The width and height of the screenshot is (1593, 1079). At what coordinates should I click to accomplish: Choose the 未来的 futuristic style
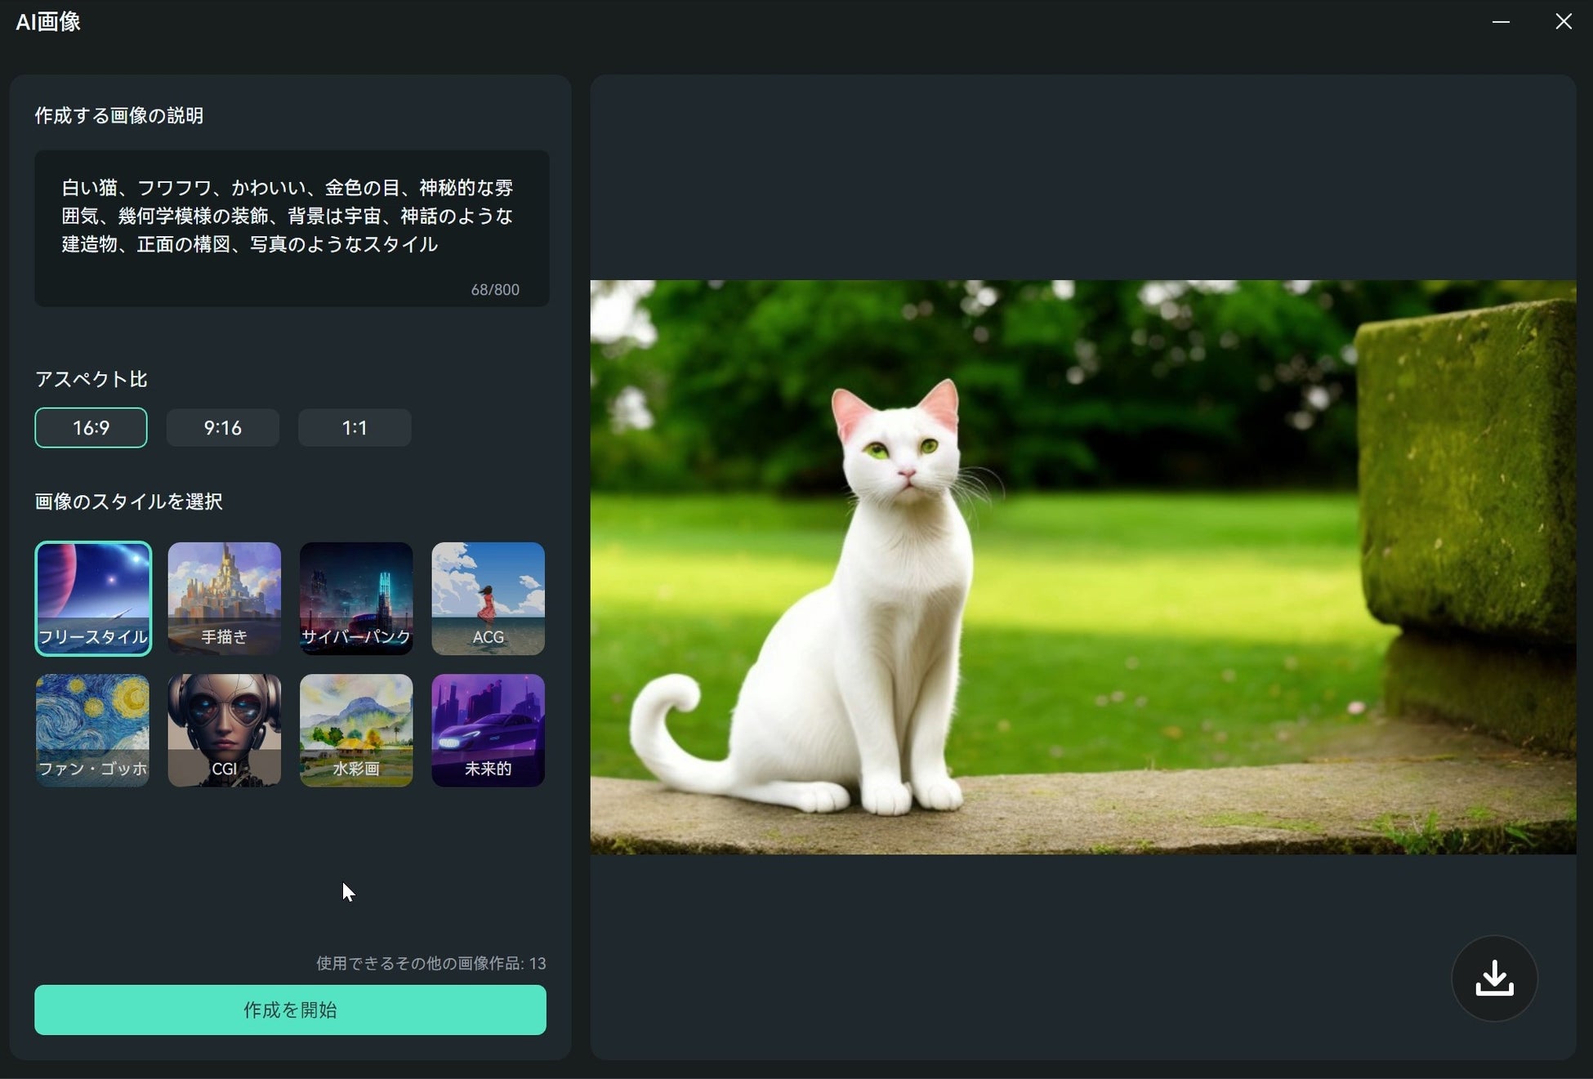pos(488,729)
